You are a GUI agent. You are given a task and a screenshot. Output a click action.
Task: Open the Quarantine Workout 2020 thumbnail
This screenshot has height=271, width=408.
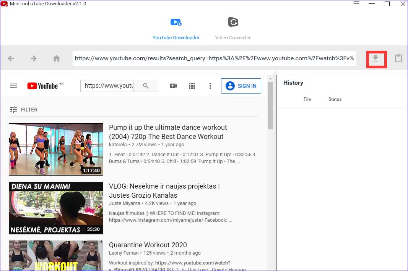click(x=56, y=256)
